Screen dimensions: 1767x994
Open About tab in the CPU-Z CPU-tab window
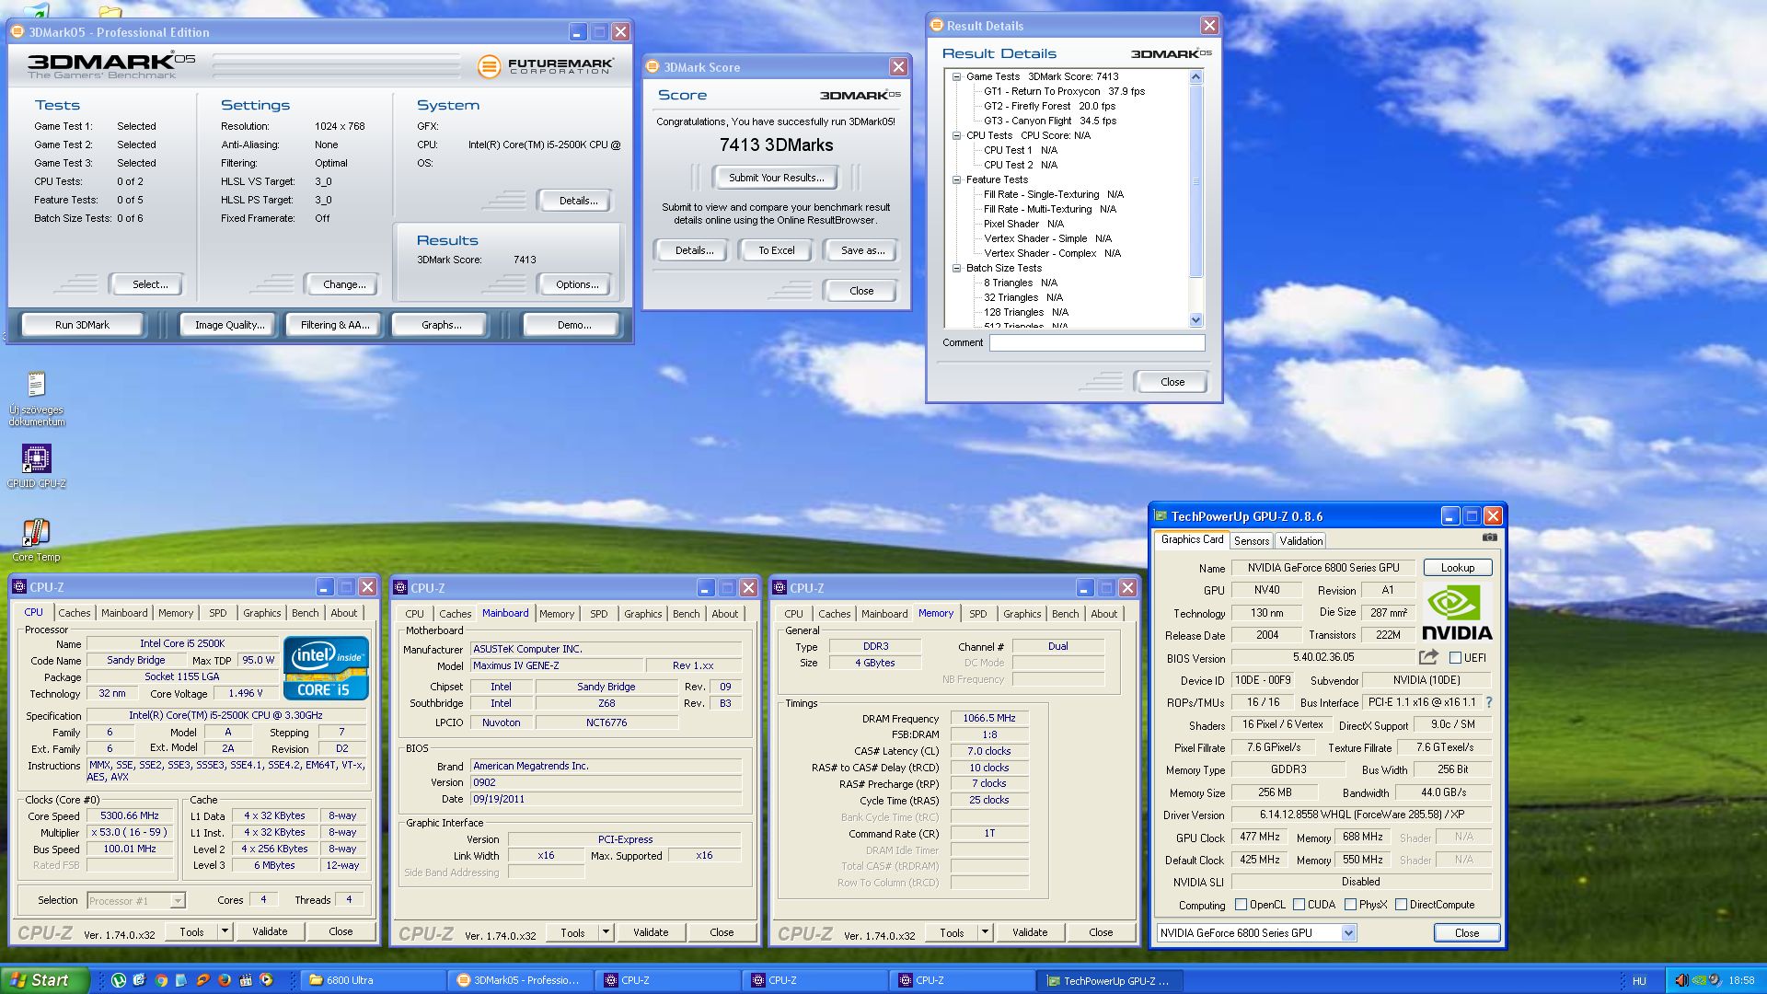[344, 613]
